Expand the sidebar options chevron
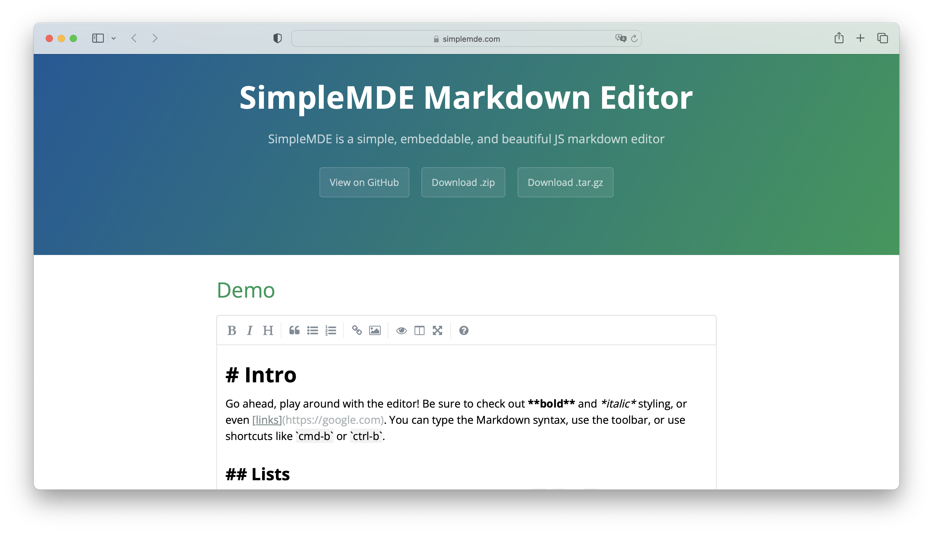Viewport: 933px width, 534px height. (x=114, y=38)
